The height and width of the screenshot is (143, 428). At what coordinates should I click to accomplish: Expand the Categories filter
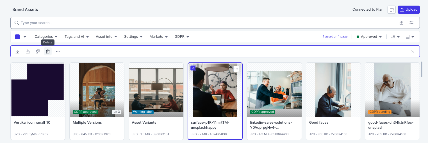(x=46, y=37)
